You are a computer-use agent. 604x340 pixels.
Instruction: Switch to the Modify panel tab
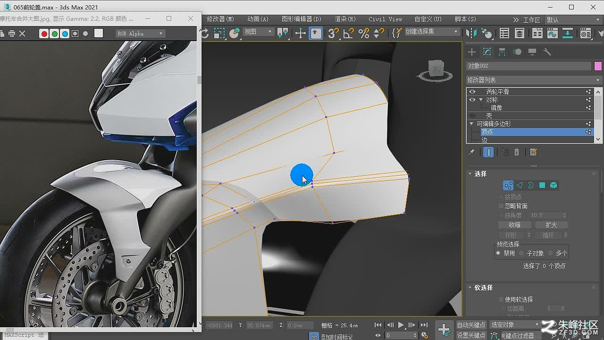487,52
